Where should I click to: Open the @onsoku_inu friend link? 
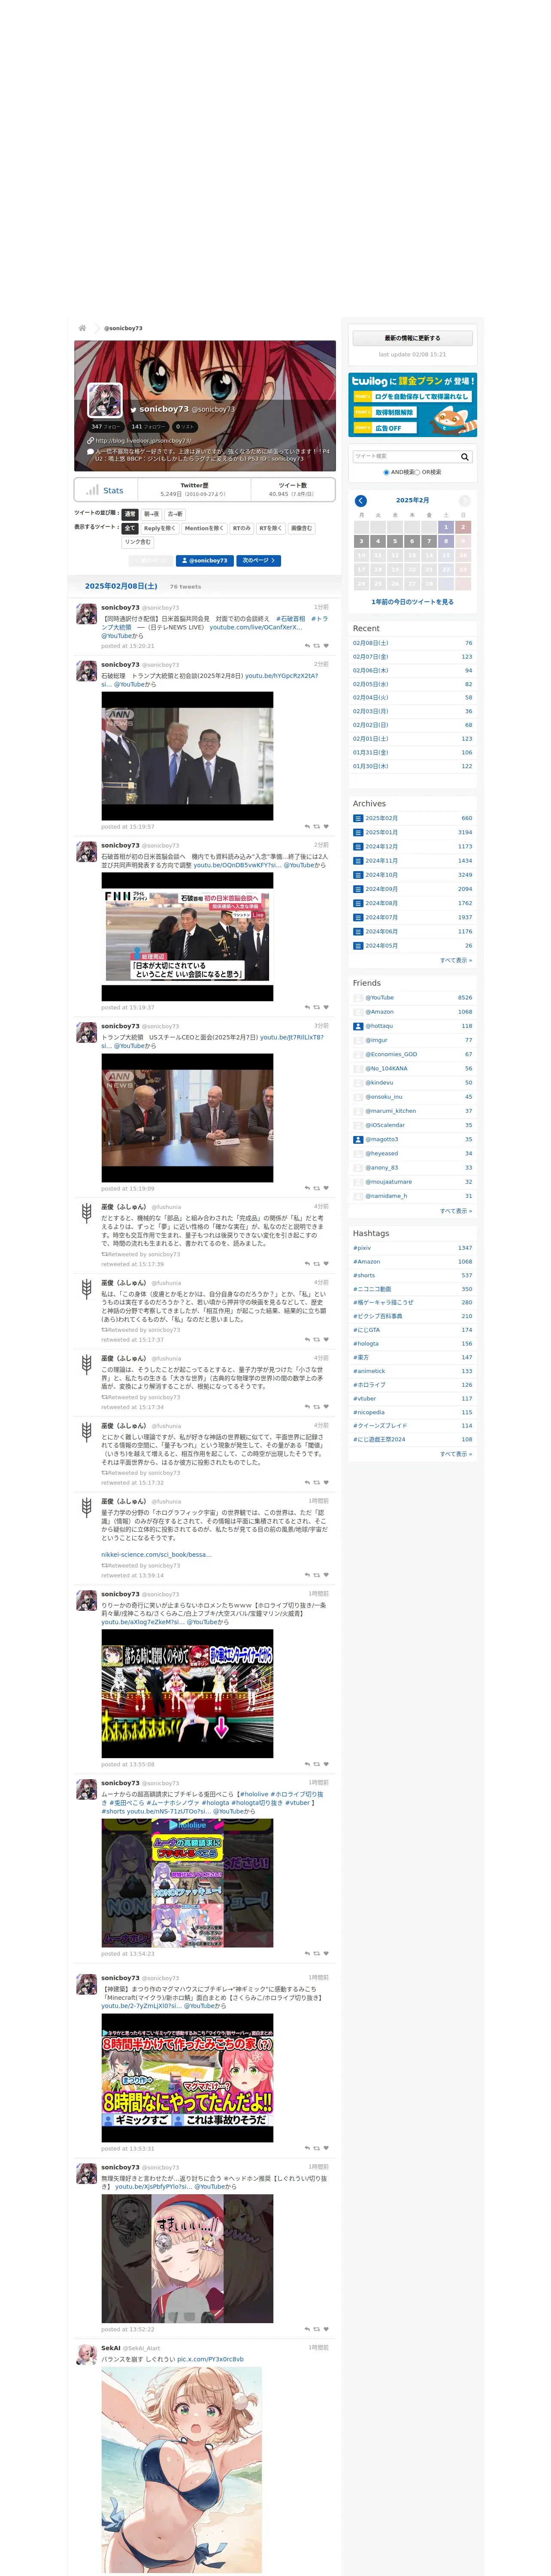[x=384, y=1097]
